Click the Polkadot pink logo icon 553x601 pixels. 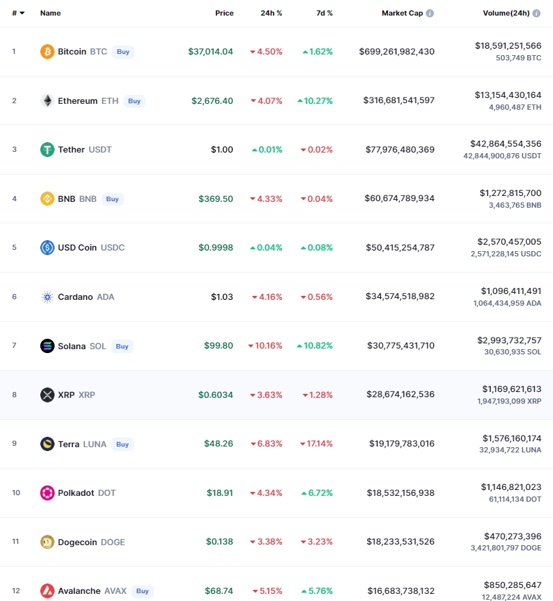(x=47, y=493)
